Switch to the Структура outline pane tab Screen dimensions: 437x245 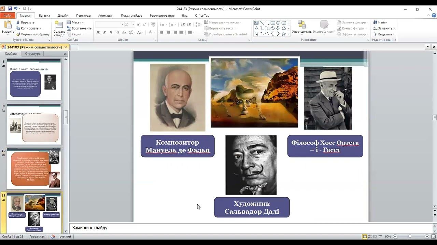pyautogui.click(x=33, y=54)
